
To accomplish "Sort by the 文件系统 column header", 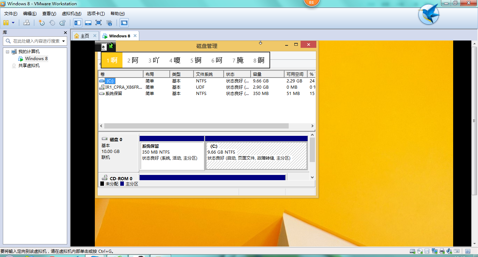I will click(209, 74).
